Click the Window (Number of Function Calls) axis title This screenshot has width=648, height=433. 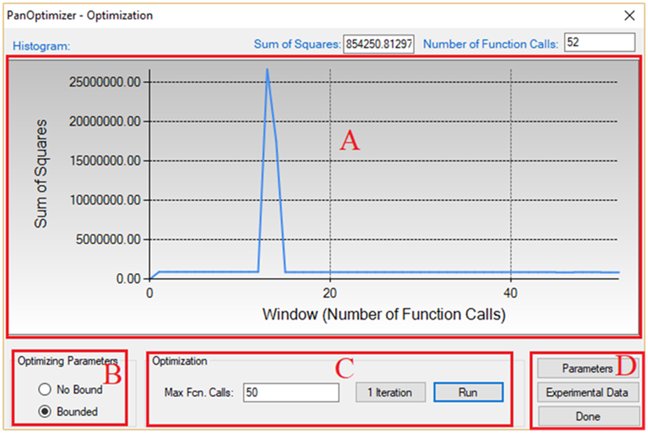[384, 314]
